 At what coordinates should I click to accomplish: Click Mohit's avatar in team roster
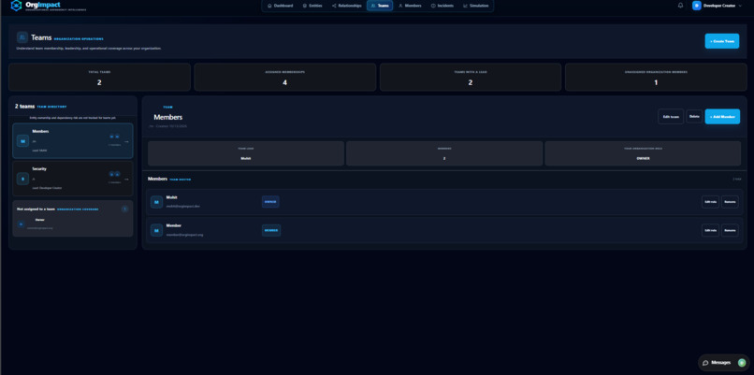156,202
